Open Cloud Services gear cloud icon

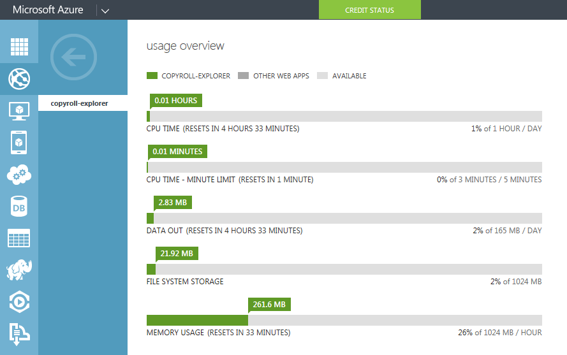[19, 175]
